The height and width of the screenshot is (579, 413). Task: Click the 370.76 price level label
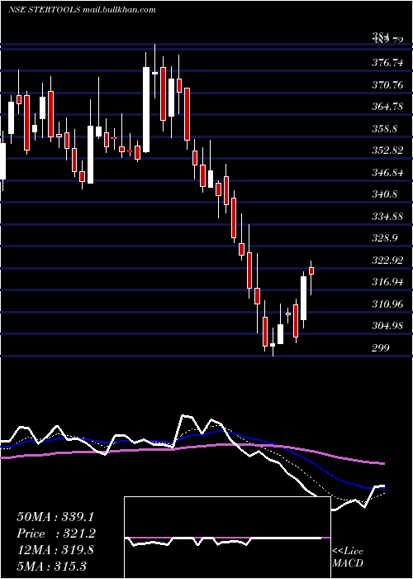click(x=387, y=85)
